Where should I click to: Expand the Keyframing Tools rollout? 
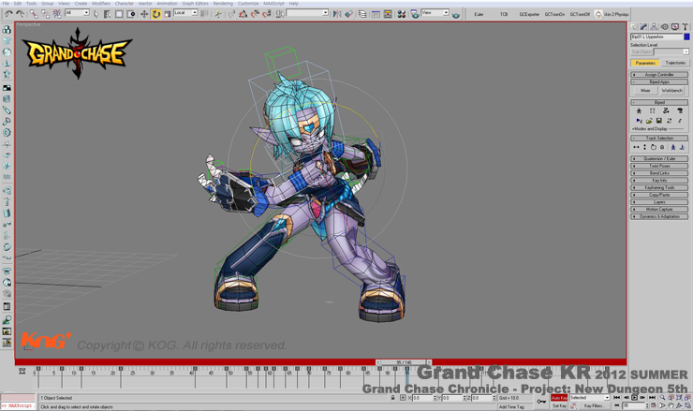tap(659, 187)
